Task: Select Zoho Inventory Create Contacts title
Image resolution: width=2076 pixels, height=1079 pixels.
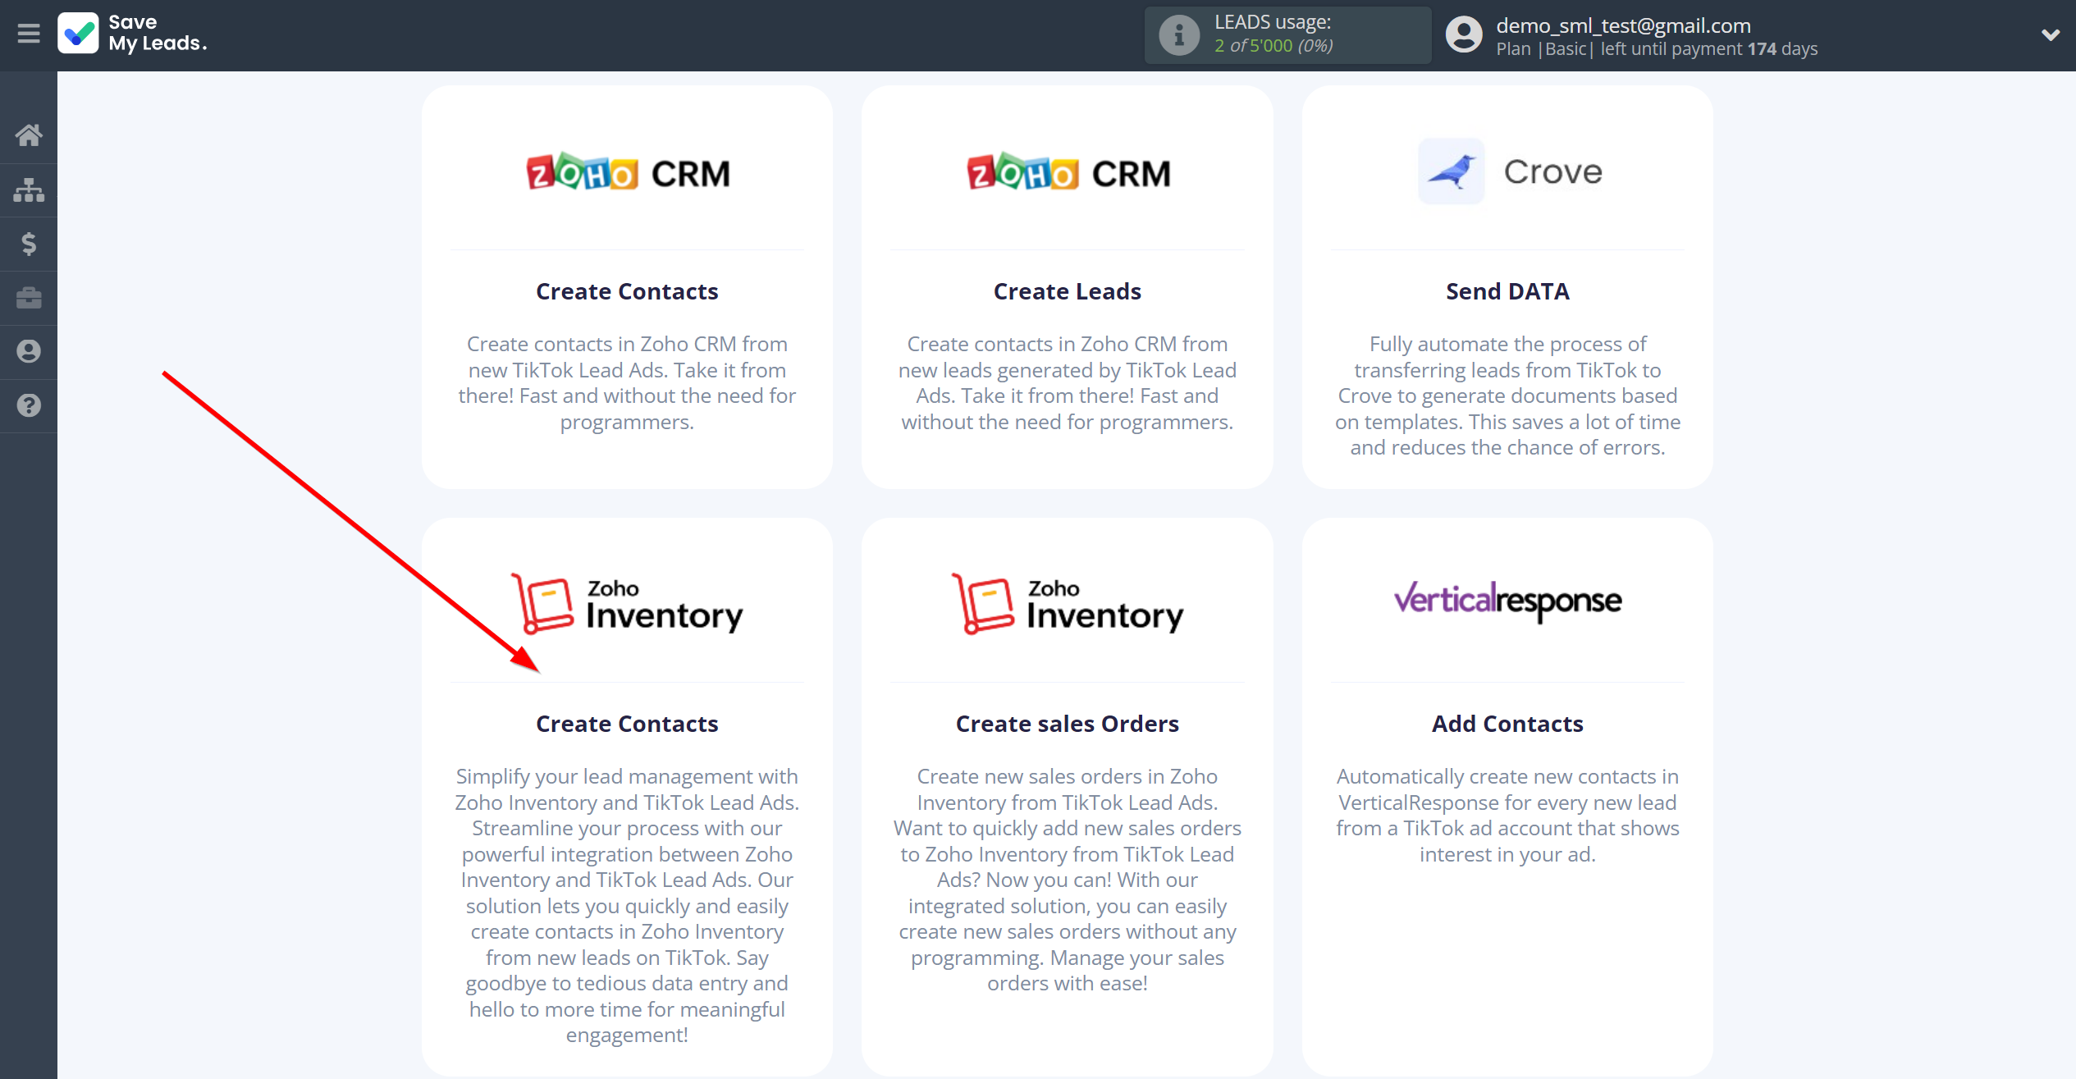Action: tap(628, 724)
